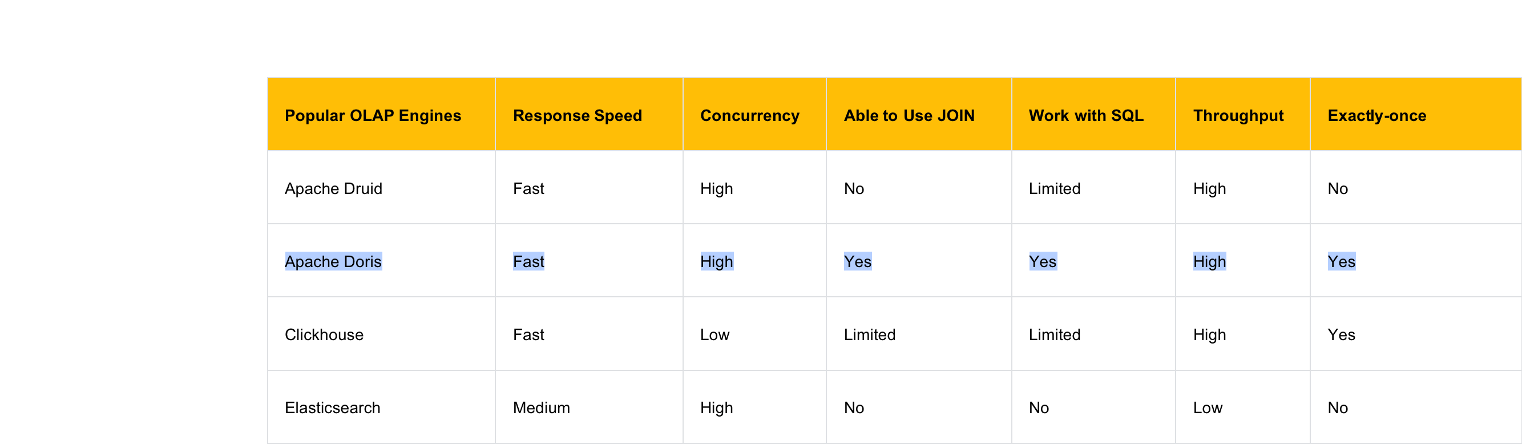Screen dimensions: 1522x444
Task: Select the Concurrency column header
Action: [749, 115]
